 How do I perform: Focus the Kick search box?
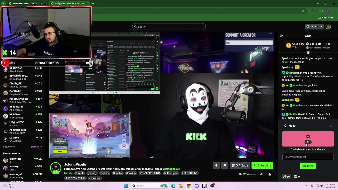pyautogui.click(x=169, y=27)
